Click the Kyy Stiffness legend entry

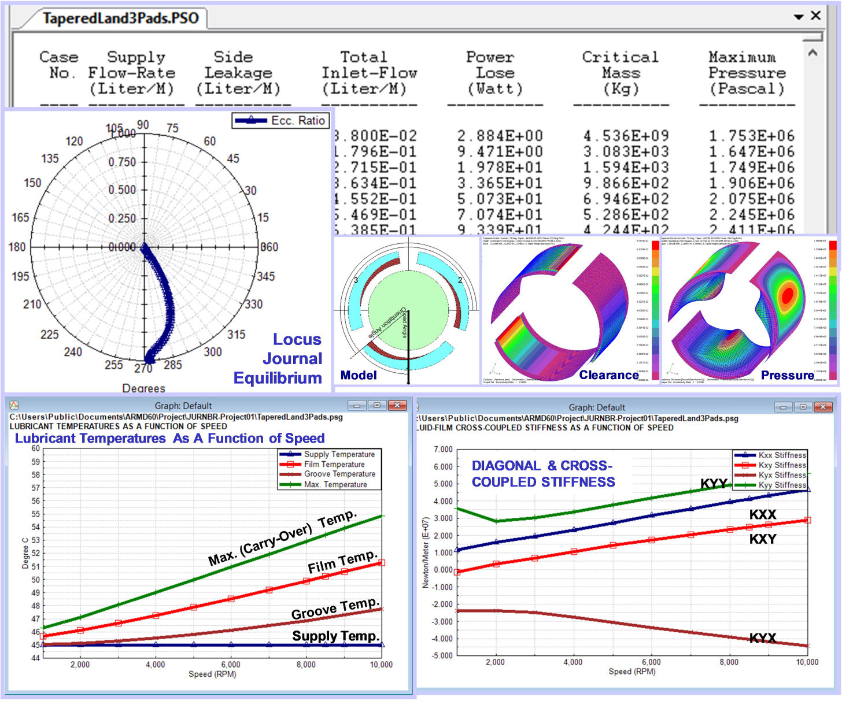(770, 485)
